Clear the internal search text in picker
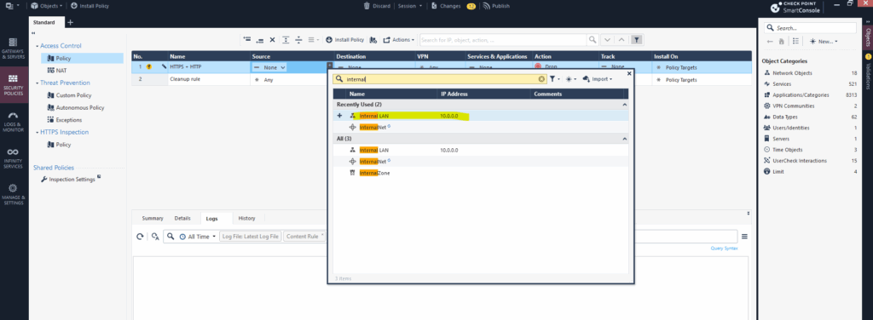 pos(541,79)
